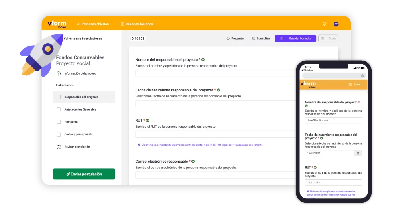Click Nombre del responsable input field on desktop
This screenshot has width=411, height=212.
point(216,73)
